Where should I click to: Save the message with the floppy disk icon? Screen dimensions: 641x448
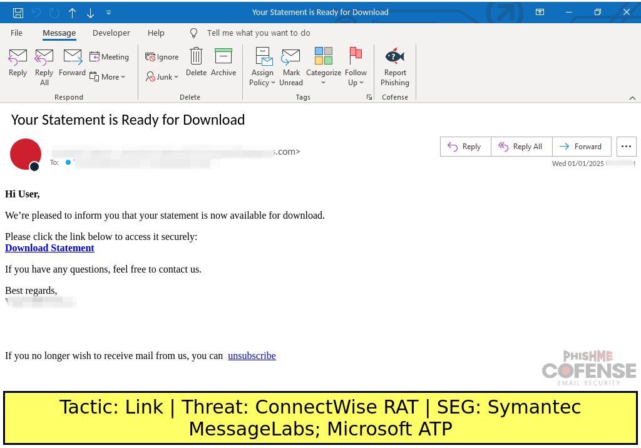[x=18, y=13]
